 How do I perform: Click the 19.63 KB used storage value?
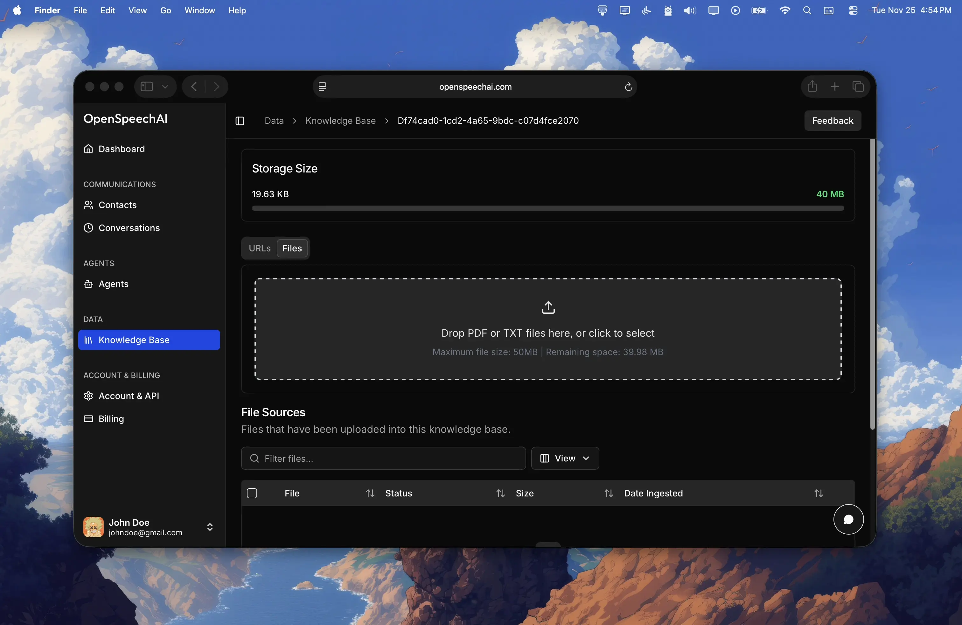click(x=270, y=194)
